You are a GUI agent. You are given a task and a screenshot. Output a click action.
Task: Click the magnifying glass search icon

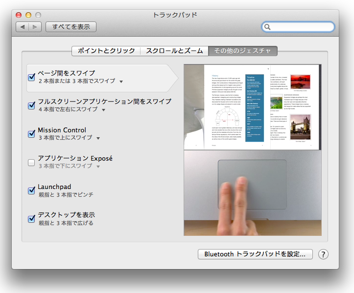tap(268, 27)
